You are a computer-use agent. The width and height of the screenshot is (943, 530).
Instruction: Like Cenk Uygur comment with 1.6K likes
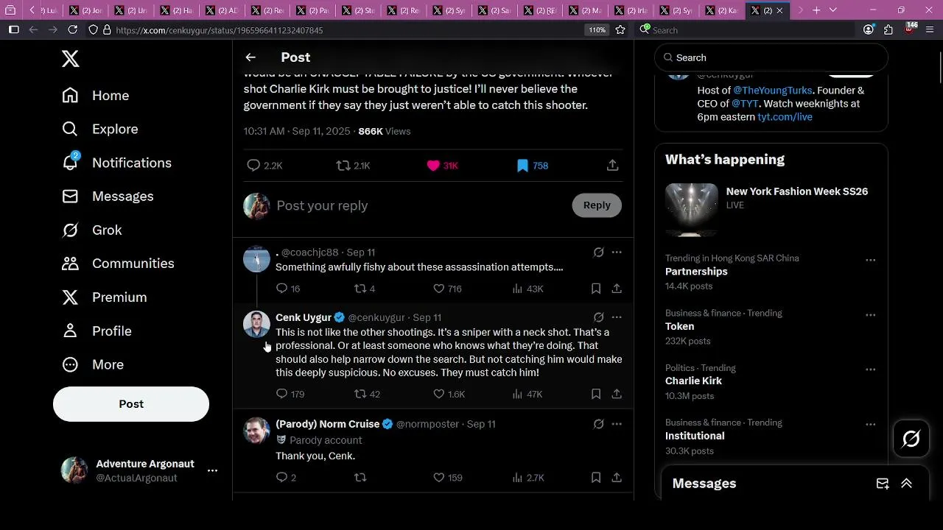(x=449, y=394)
